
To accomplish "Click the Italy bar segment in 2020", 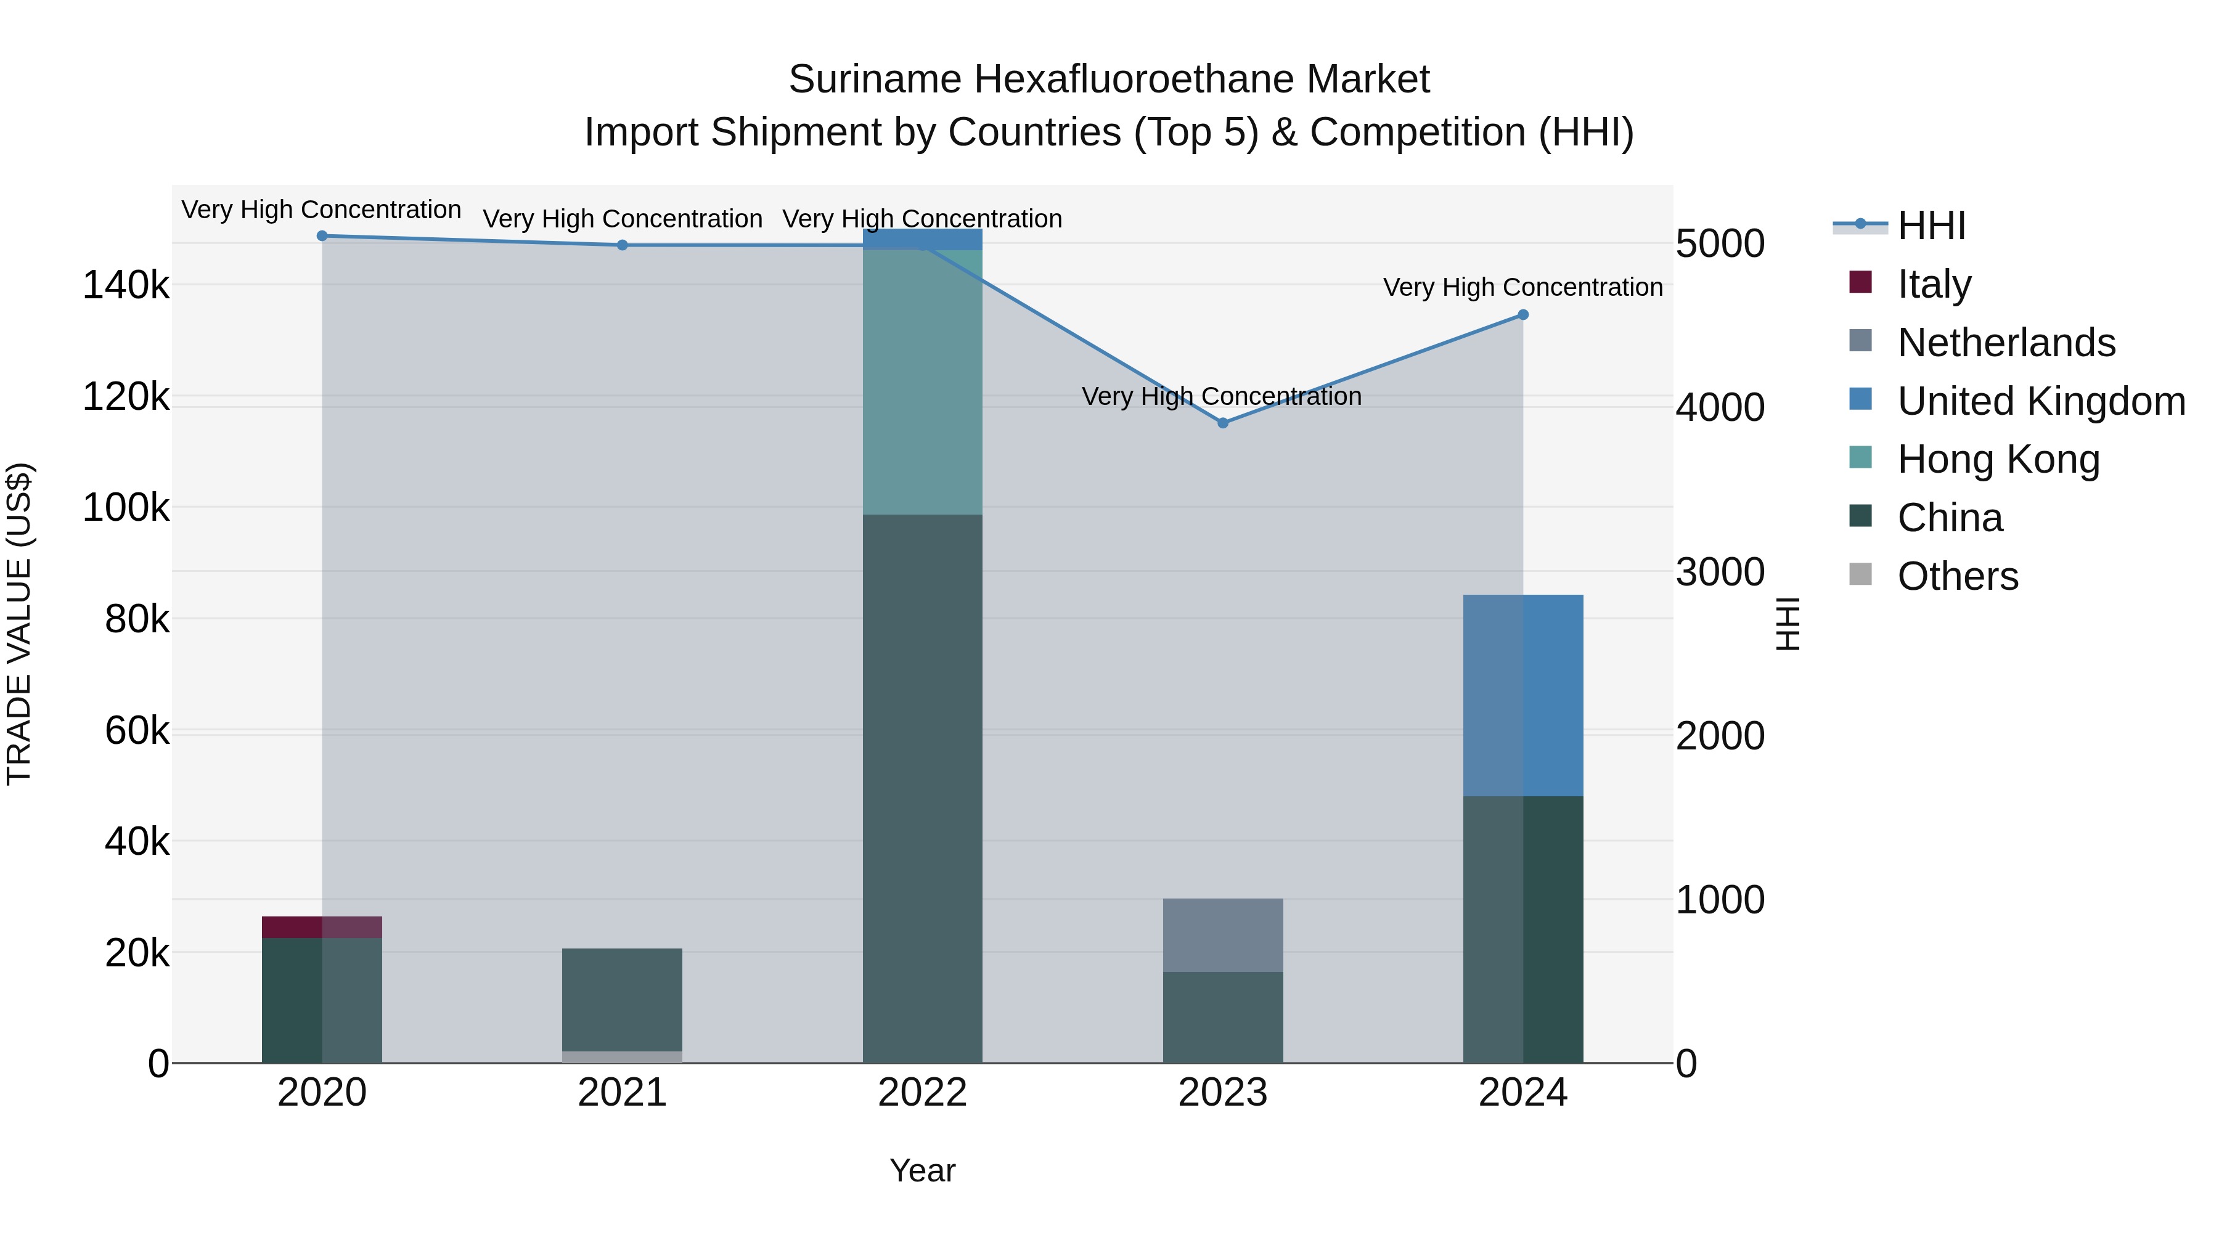I will (x=322, y=928).
